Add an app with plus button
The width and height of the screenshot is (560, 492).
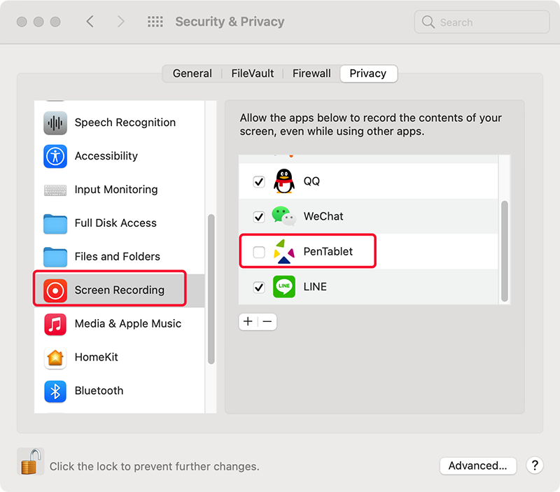pyautogui.click(x=248, y=322)
